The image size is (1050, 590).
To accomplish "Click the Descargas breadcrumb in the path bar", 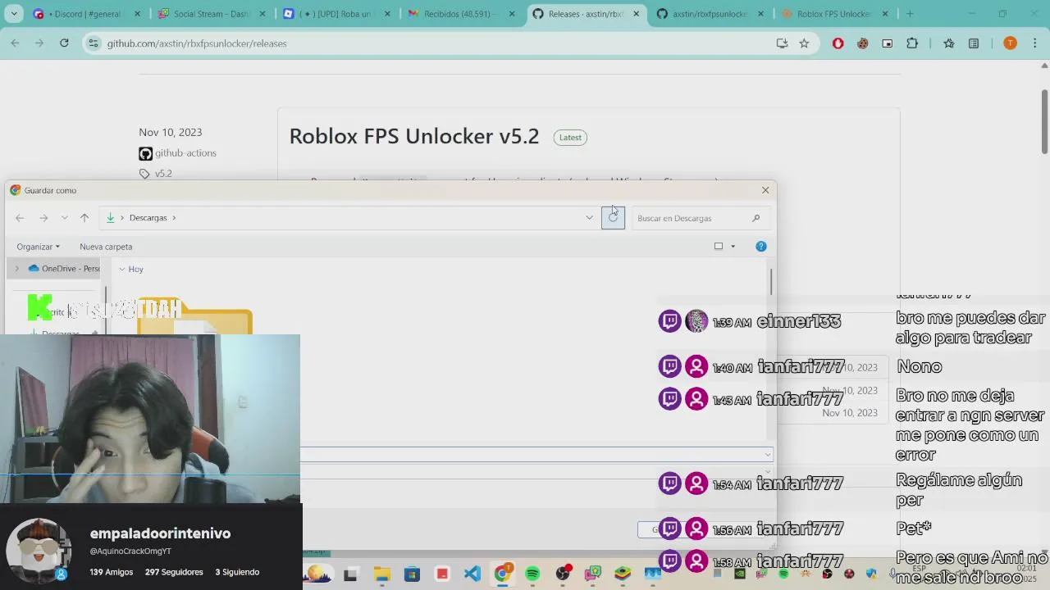I will (148, 218).
